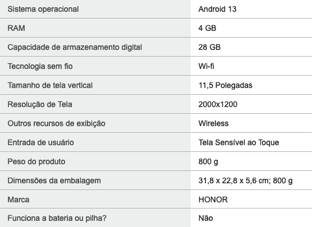Select the Android 13 value
Screen dimensions: 312x227
(x=217, y=9)
